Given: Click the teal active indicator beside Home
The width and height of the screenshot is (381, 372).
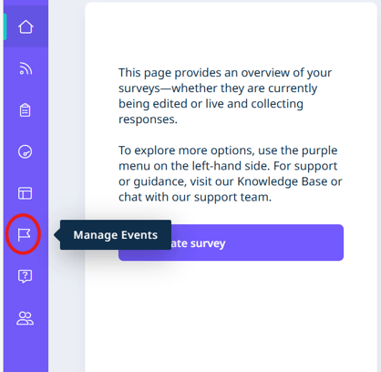Looking at the screenshot, I should [x=5, y=26].
